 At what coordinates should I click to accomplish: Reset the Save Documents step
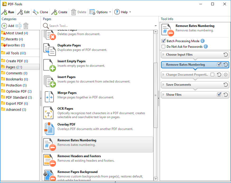pos(225,85)
